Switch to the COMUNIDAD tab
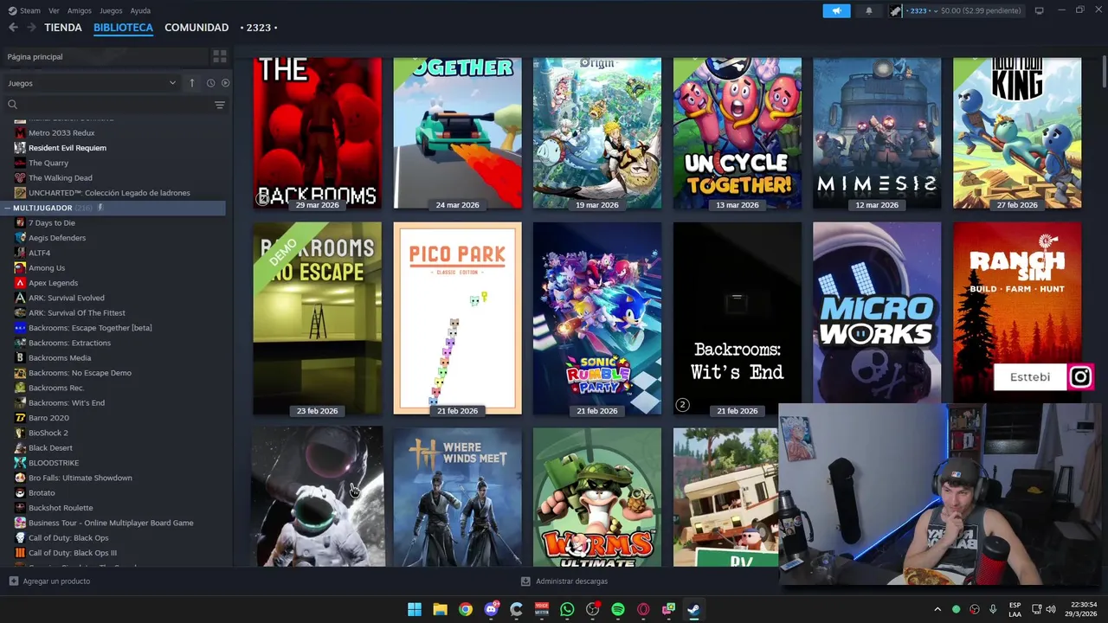Screen dimensions: 1108x623 [196, 28]
